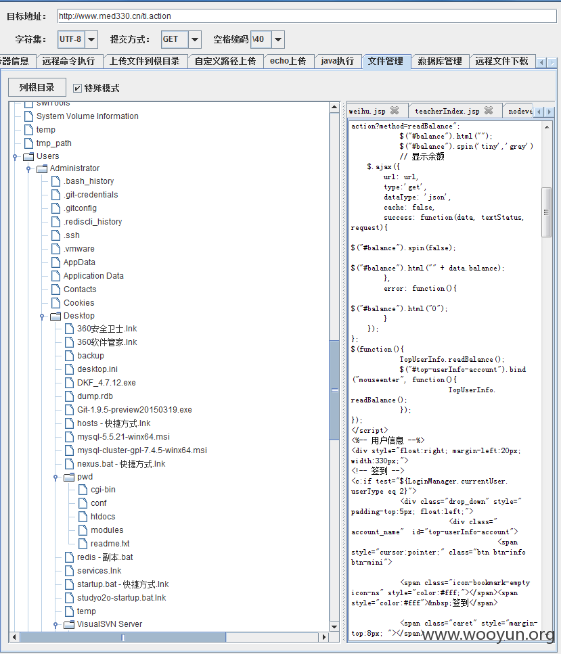Image resolution: width=561 pixels, height=654 pixels.
Task: Close the weihu.jsp editor tab
Action: click(395, 110)
